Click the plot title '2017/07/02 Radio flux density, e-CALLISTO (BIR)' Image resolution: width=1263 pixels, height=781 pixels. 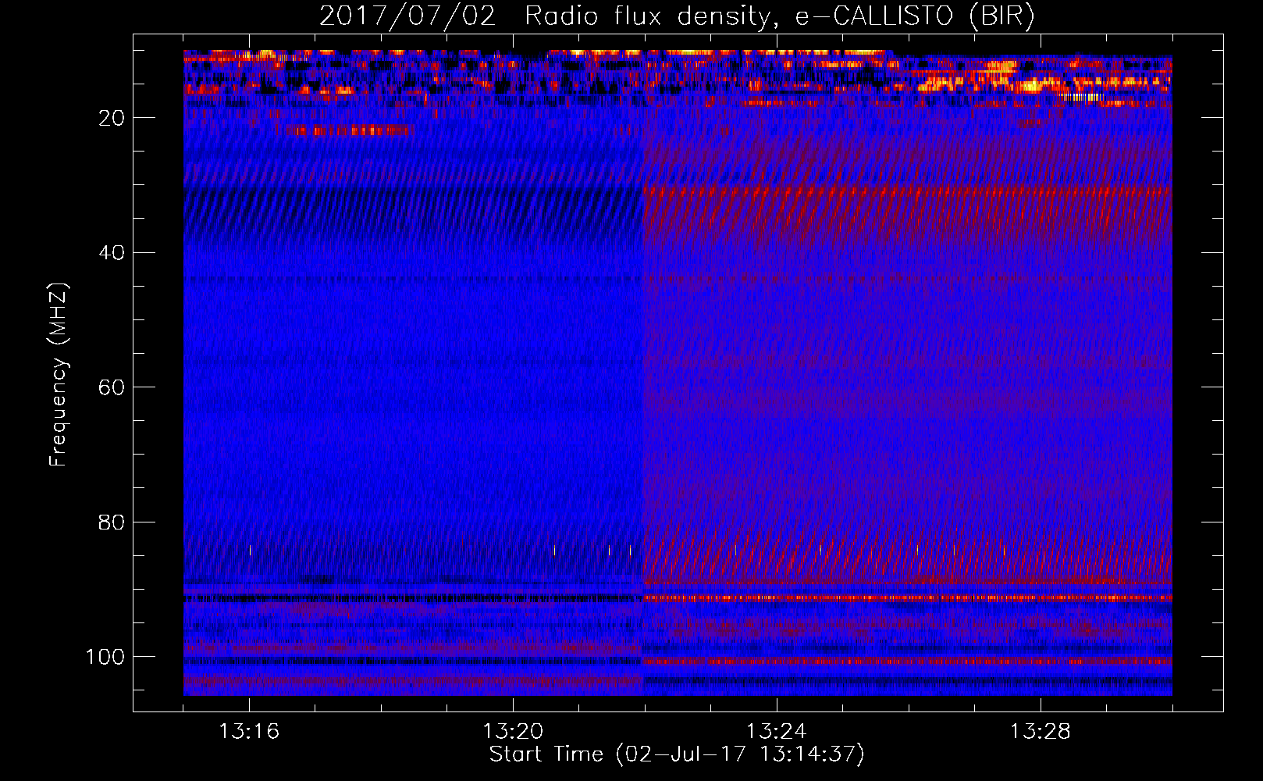pos(677,16)
